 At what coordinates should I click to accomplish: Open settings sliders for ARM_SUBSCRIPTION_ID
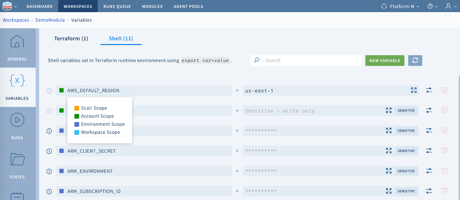pos(429,191)
